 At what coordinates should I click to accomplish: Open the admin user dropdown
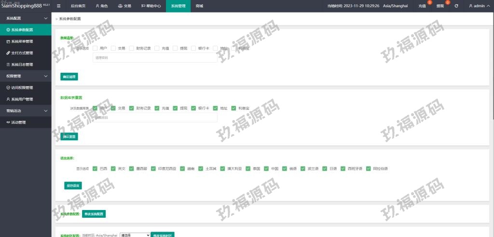pos(480,6)
